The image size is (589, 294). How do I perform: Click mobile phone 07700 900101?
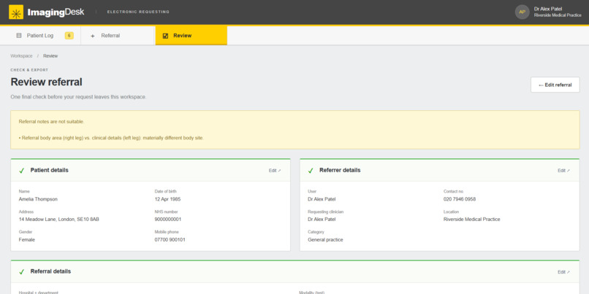(170, 239)
